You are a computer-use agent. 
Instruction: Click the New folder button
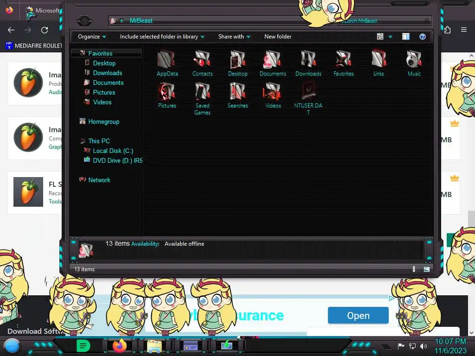point(278,37)
